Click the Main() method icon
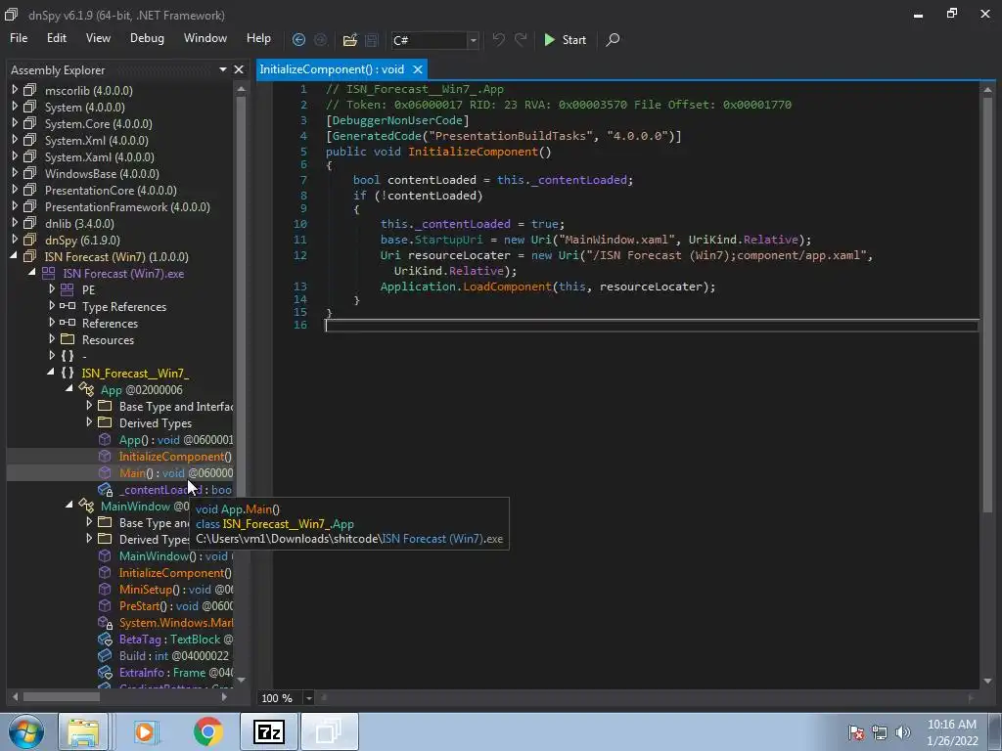Screen dimensions: 1002x751 click(x=105, y=472)
